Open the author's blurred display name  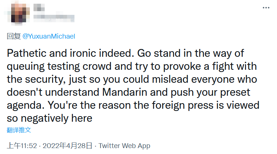[37, 7]
